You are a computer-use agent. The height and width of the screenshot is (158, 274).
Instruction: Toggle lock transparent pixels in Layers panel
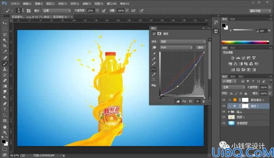[x=231, y=94]
